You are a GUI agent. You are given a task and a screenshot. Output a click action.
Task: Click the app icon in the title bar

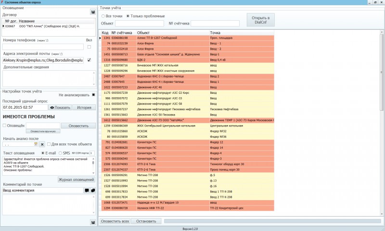(x=2, y=2)
